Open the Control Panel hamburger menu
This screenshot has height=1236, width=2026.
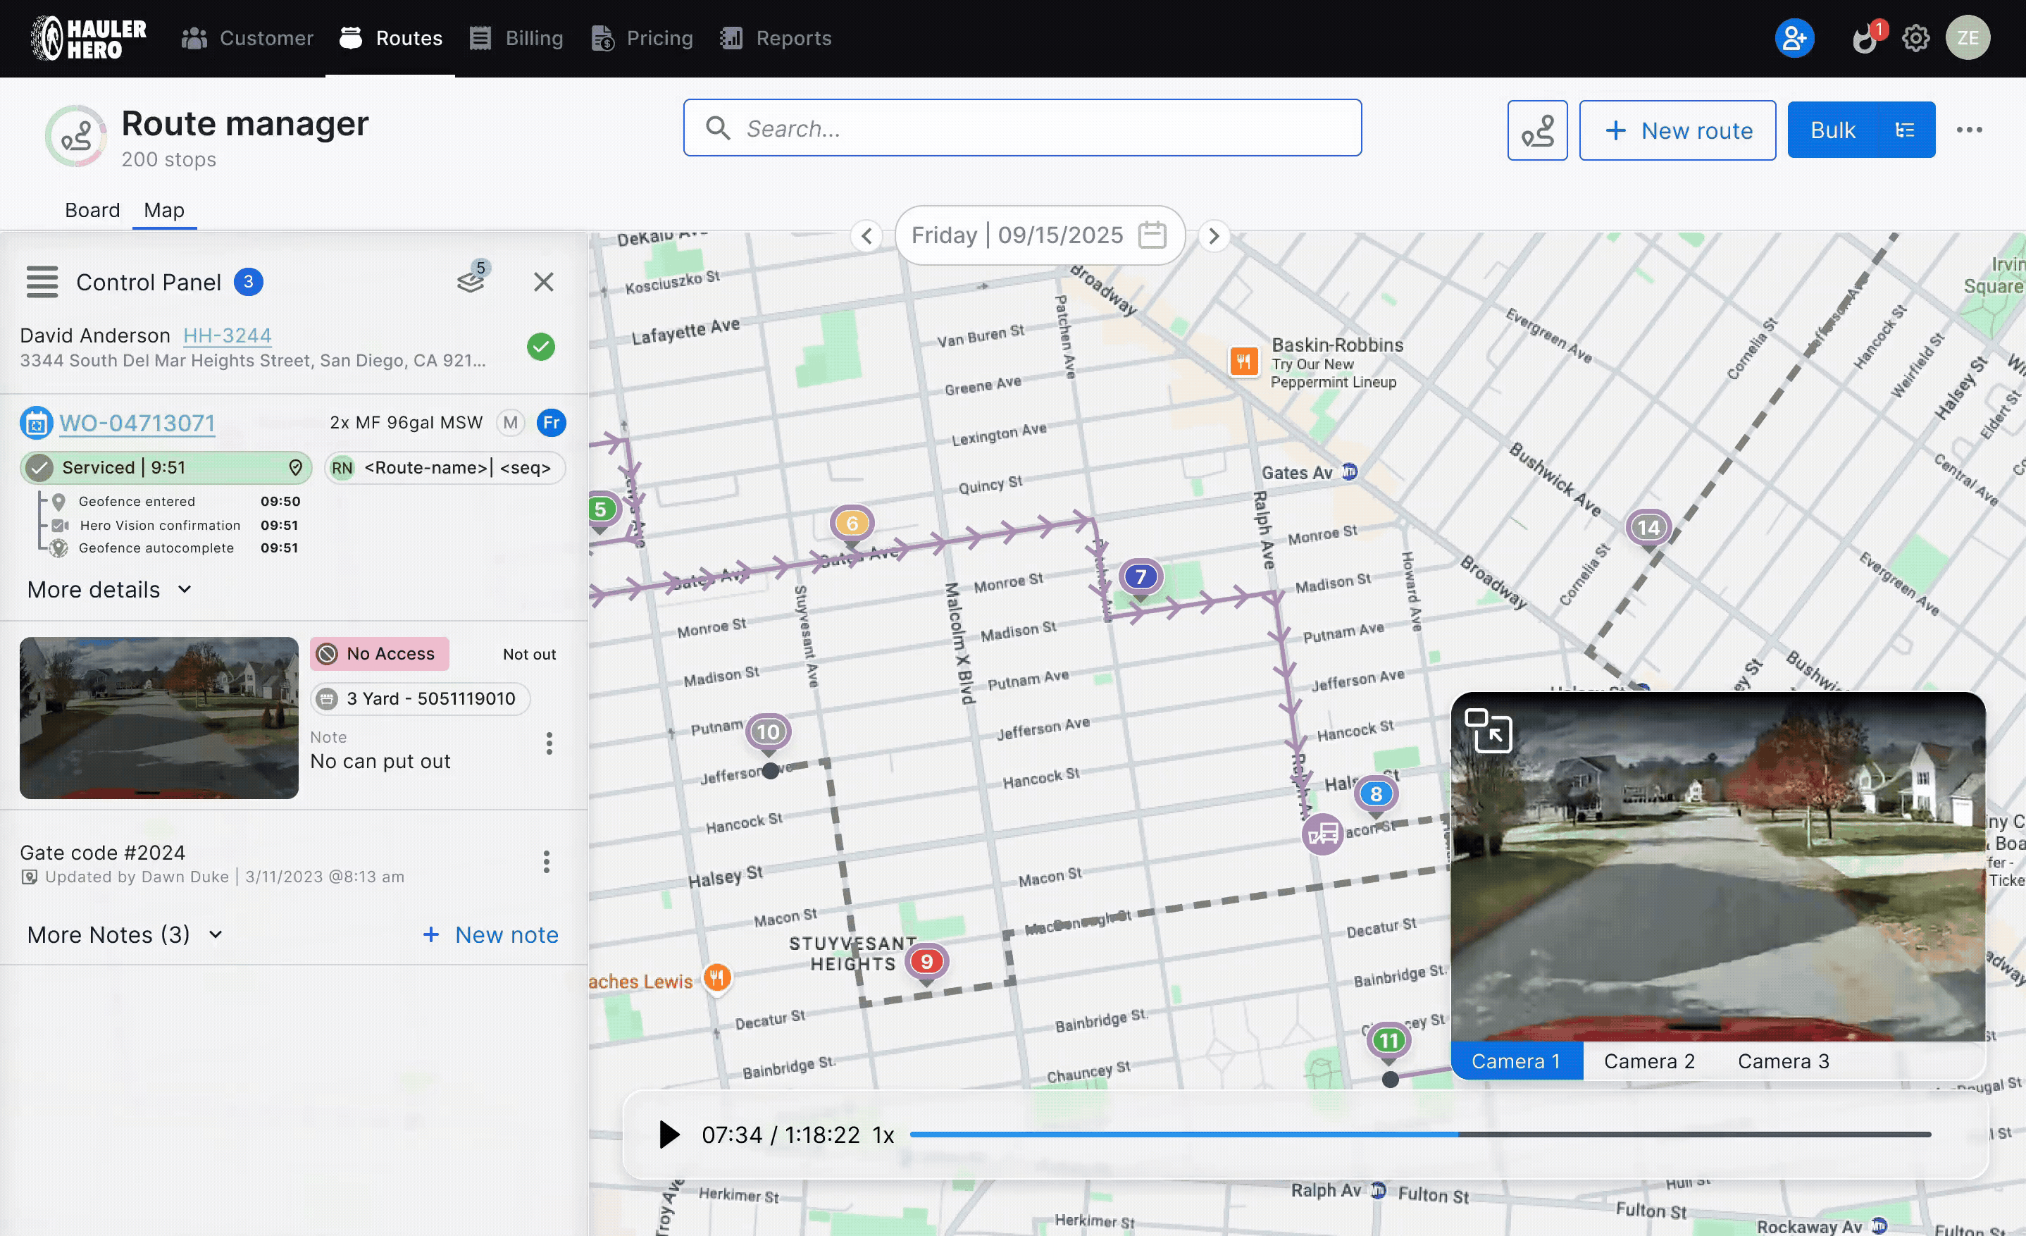(x=42, y=282)
